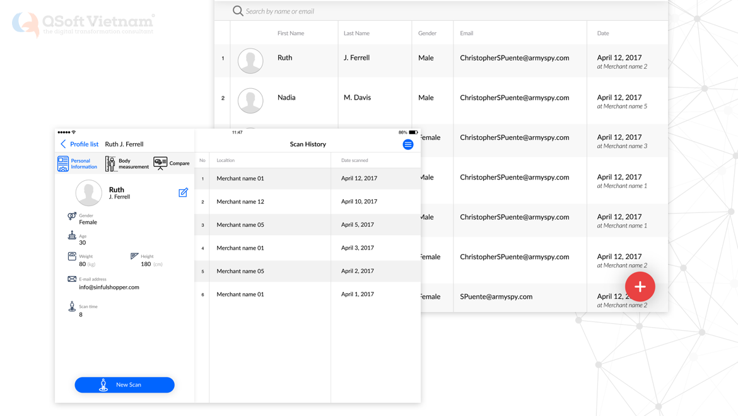Switch to the Body measurement tab

point(127,164)
